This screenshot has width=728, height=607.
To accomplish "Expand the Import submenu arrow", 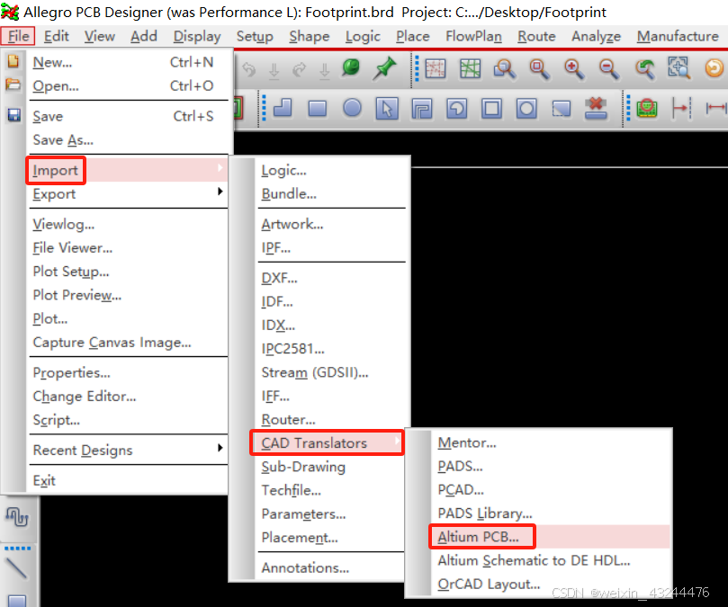I will 220,168.
